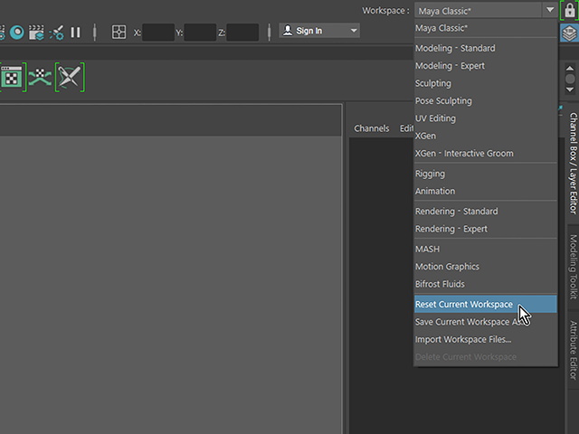Click Reset Current Workspace
Image resolution: width=579 pixels, height=434 pixels.
click(x=486, y=304)
